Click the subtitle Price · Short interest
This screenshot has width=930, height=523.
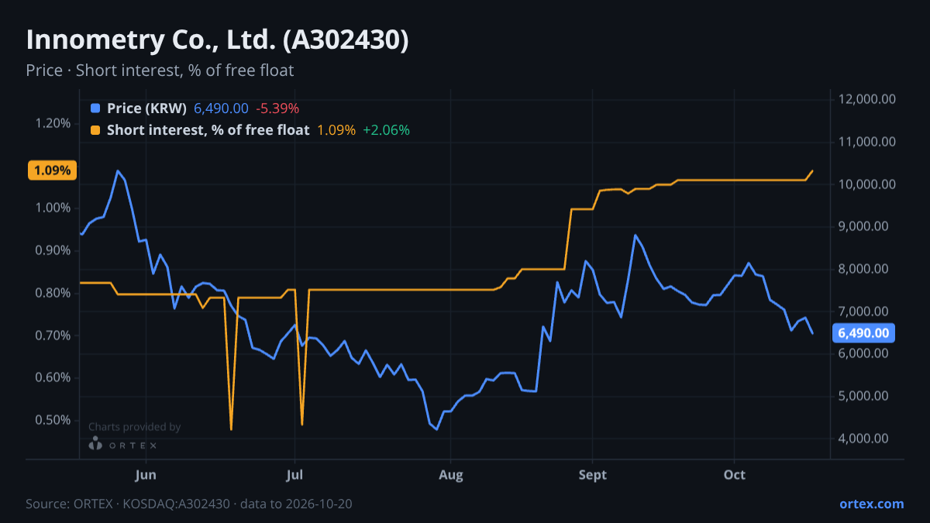click(160, 71)
